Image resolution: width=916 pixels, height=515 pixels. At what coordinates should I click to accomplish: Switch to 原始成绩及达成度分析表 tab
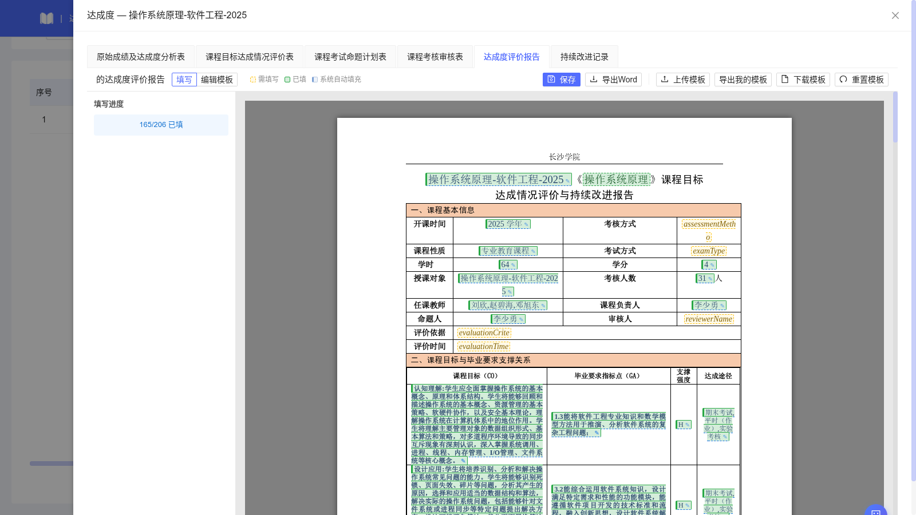141,57
